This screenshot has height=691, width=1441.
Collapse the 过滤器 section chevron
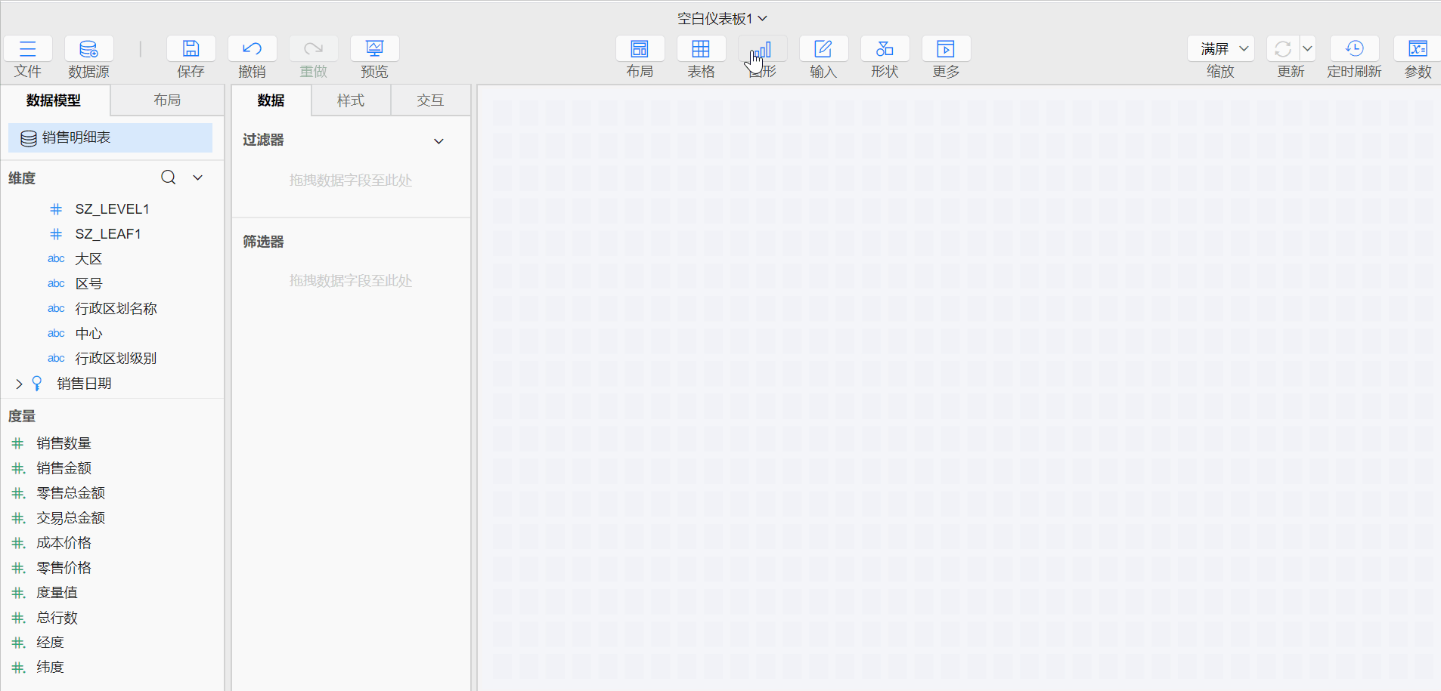[438, 141]
